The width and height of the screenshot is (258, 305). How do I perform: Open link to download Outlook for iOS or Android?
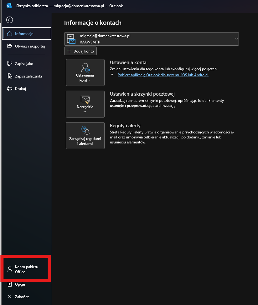pyautogui.click(x=163, y=75)
